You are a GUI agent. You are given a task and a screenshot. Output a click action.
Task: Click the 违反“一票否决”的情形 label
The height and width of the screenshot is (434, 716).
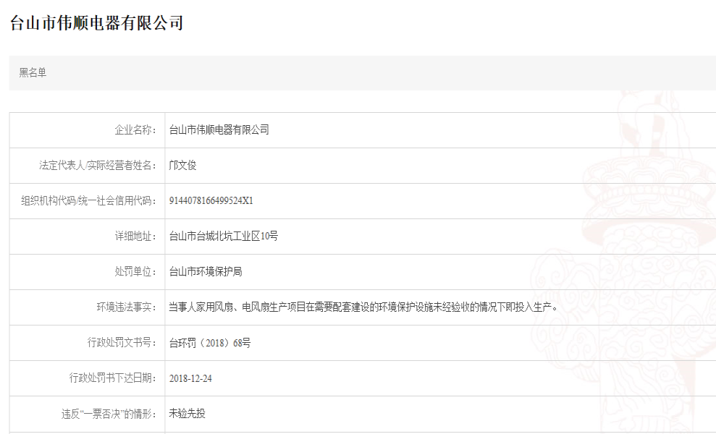109,414
